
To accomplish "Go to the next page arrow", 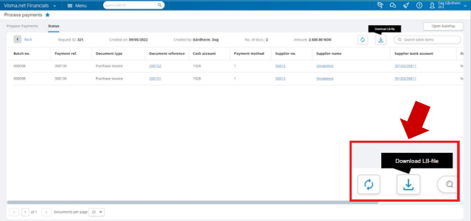I will pos(46,212).
